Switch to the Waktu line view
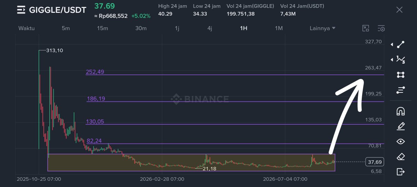 [26, 28]
